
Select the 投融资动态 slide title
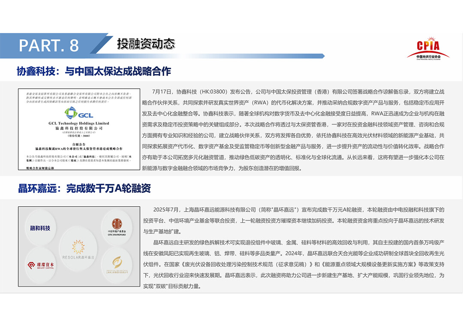click(146, 44)
